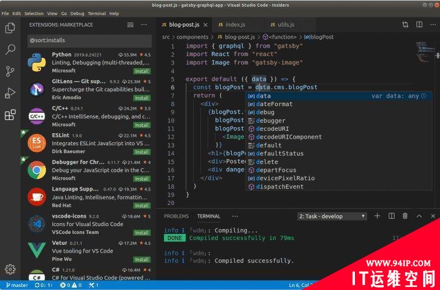Install the Debugger for Chrome extension
440x290 pixels.
tap(142, 179)
